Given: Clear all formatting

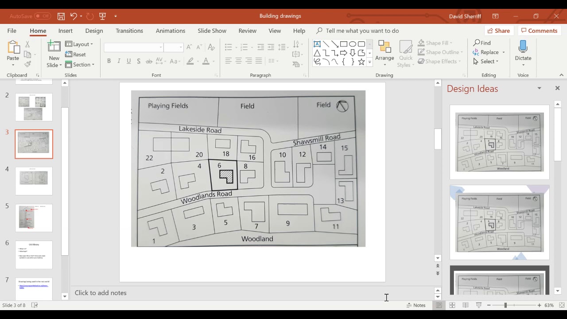Looking at the screenshot, I should 211,47.
